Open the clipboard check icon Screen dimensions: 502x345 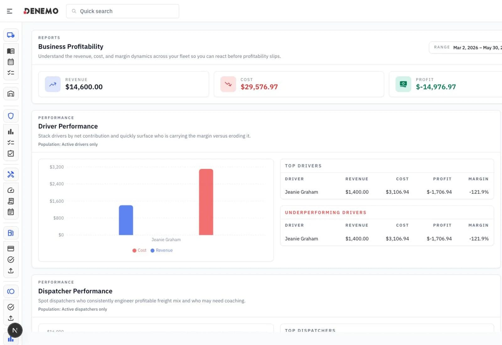tap(11, 154)
